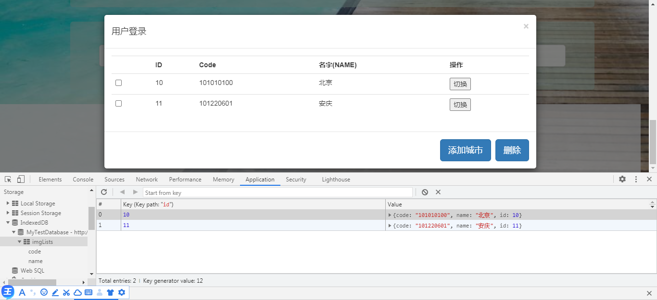Open the Console tab in DevTools
The width and height of the screenshot is (657, 300).
(x=83, y=179)
